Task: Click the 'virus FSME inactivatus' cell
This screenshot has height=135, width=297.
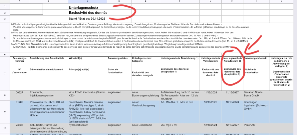Action: pyautogui.click(x=88, y=96)
